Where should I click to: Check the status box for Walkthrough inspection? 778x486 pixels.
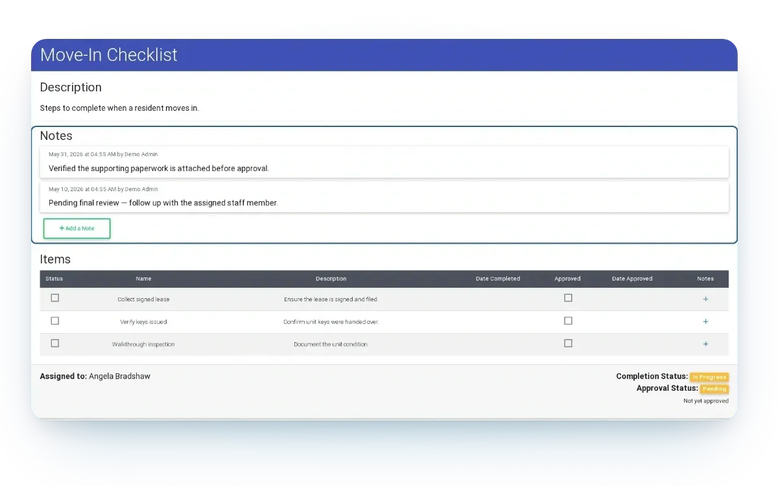(x=55, y=343)
